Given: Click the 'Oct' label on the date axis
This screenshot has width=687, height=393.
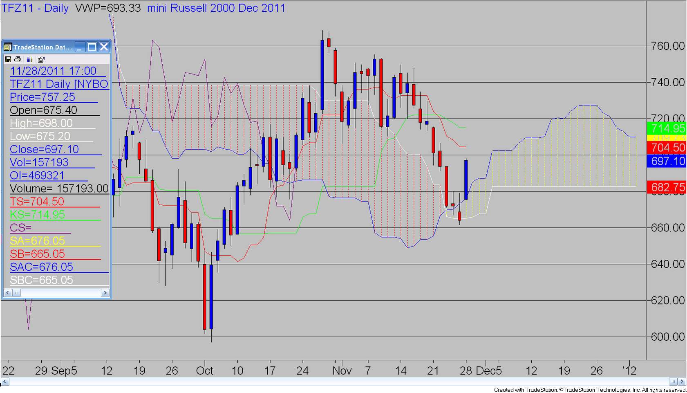Looking at the screenshot, I should 205,371.
